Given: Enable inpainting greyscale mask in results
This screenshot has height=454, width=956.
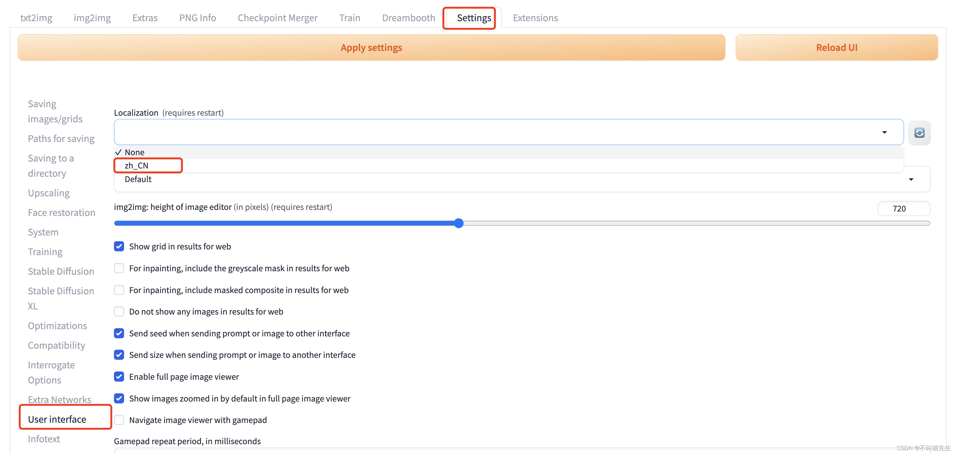Looking at the screenshot, I should (x=120, y=268).
